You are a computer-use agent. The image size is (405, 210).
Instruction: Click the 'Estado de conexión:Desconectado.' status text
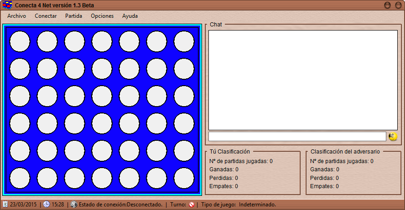tap(121, 205)
